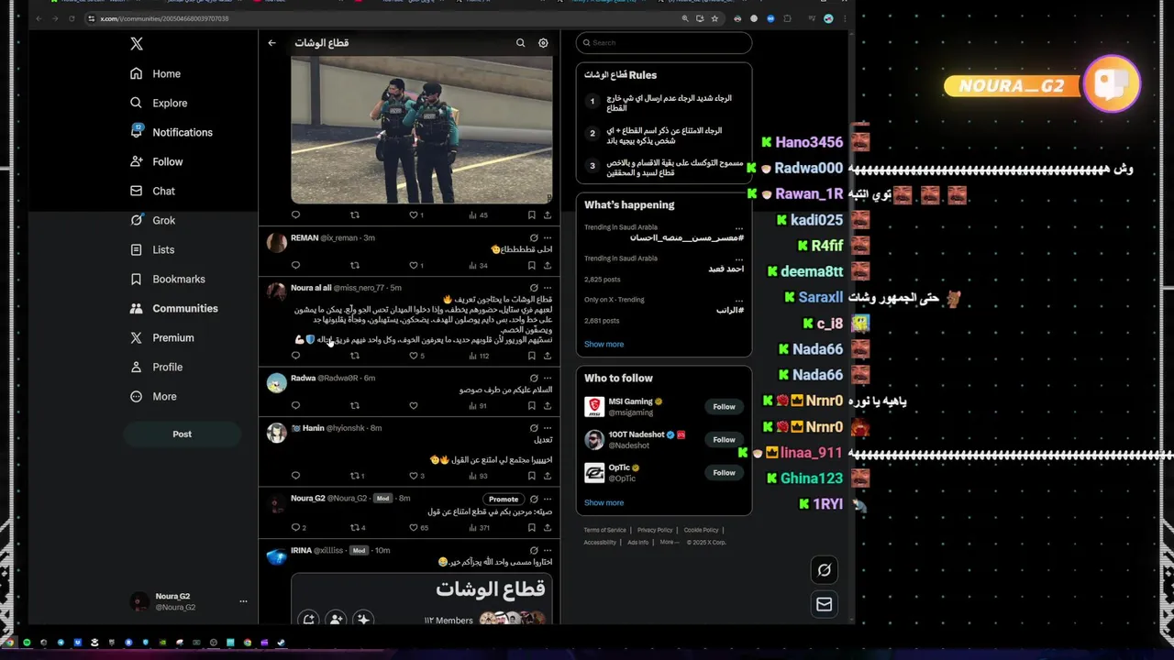Like Radwa's post
This screenshot has width=1174, height=660.
[414, 405]
